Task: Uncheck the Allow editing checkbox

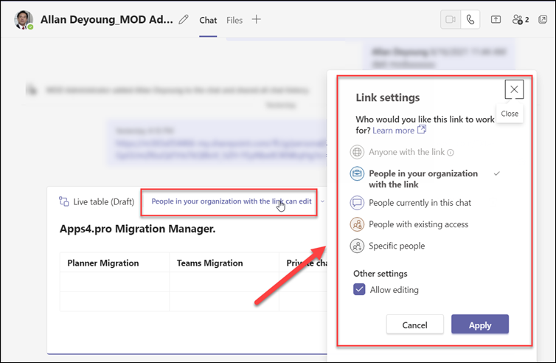Action: [359, 290]
